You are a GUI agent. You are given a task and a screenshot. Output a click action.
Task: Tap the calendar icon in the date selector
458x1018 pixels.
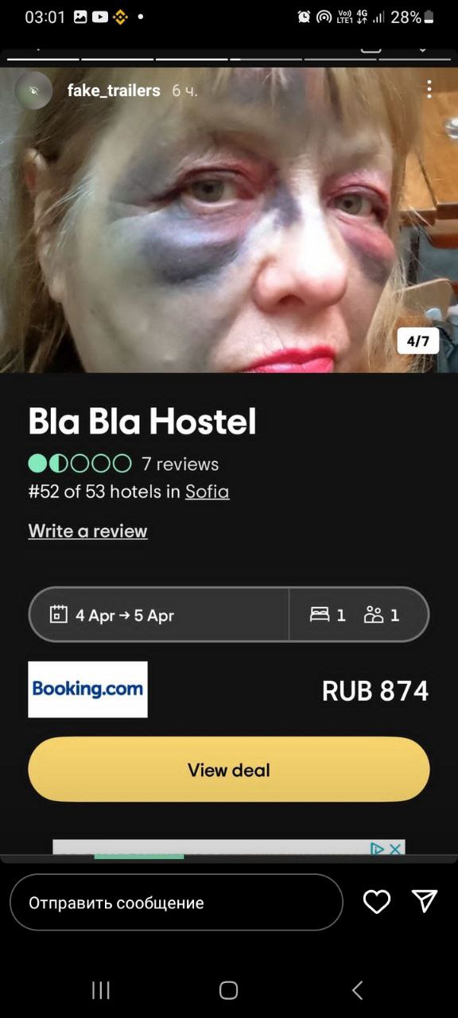(x=58, y=614)
